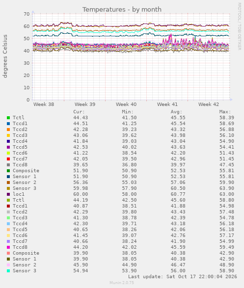Click the Tccd7 max value 51.45
244x288 pixels.
point(227,158)
